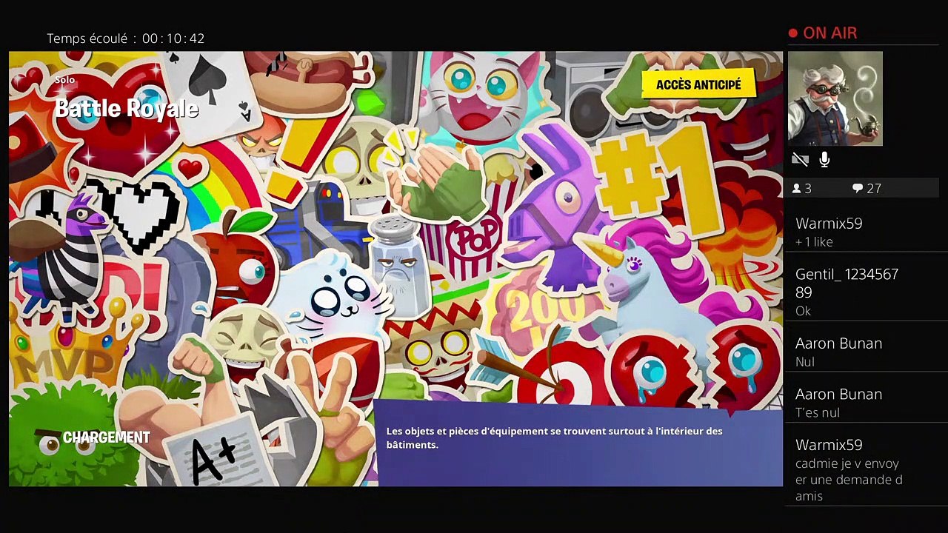The width and height of the screenshot is (948, 533).
Task: Click the '+1 like' comment line
Action: 814,242
